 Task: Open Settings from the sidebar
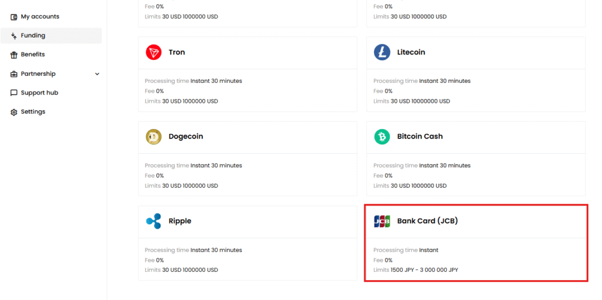(33, 112)
